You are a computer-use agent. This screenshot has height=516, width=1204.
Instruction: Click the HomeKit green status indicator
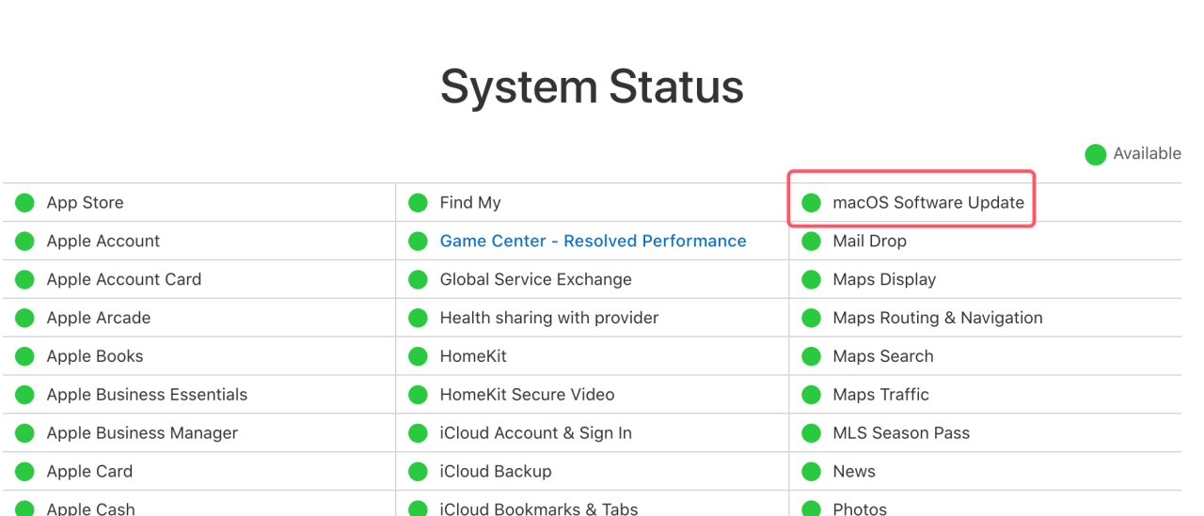pos(418,356)
